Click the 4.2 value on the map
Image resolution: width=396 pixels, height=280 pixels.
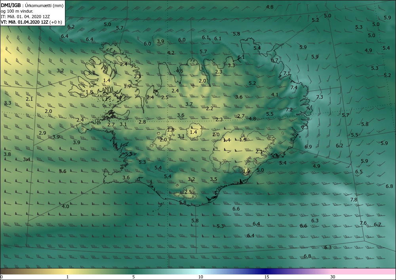click(171, 53)
